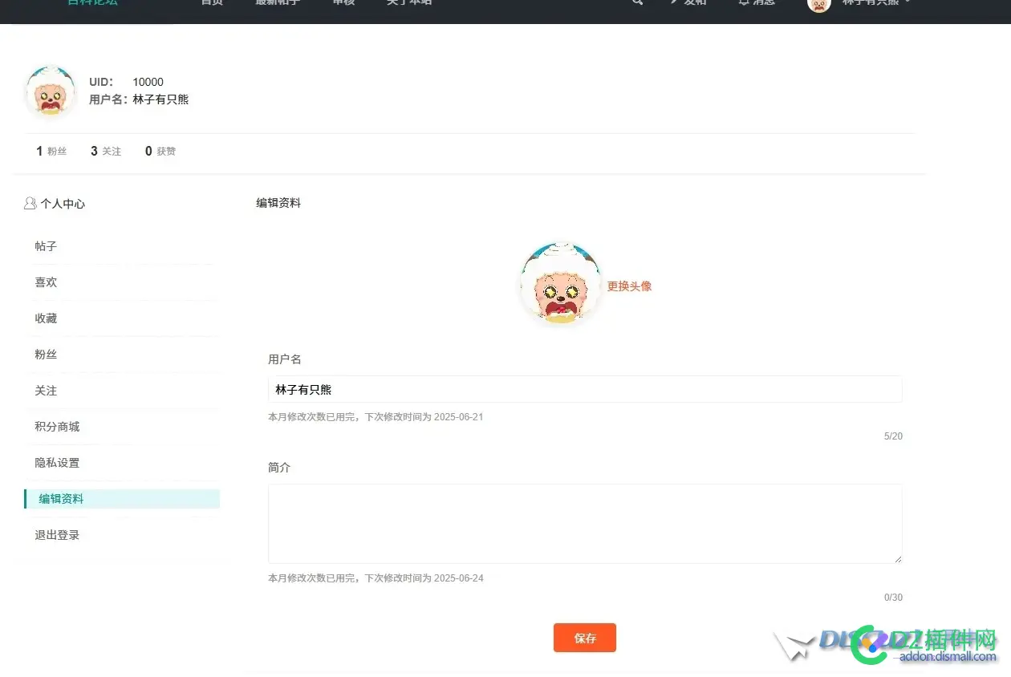Click 更换头像 to change avatar

629,286
